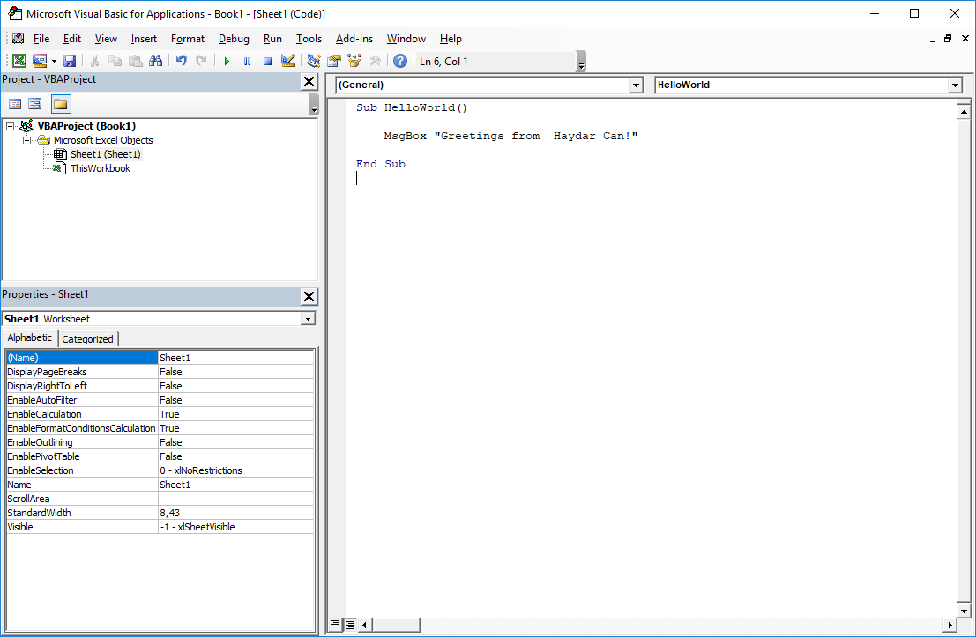Open the Add-Ins menu
This screenshot has height=637, width=976.
[x=354, y=39]
